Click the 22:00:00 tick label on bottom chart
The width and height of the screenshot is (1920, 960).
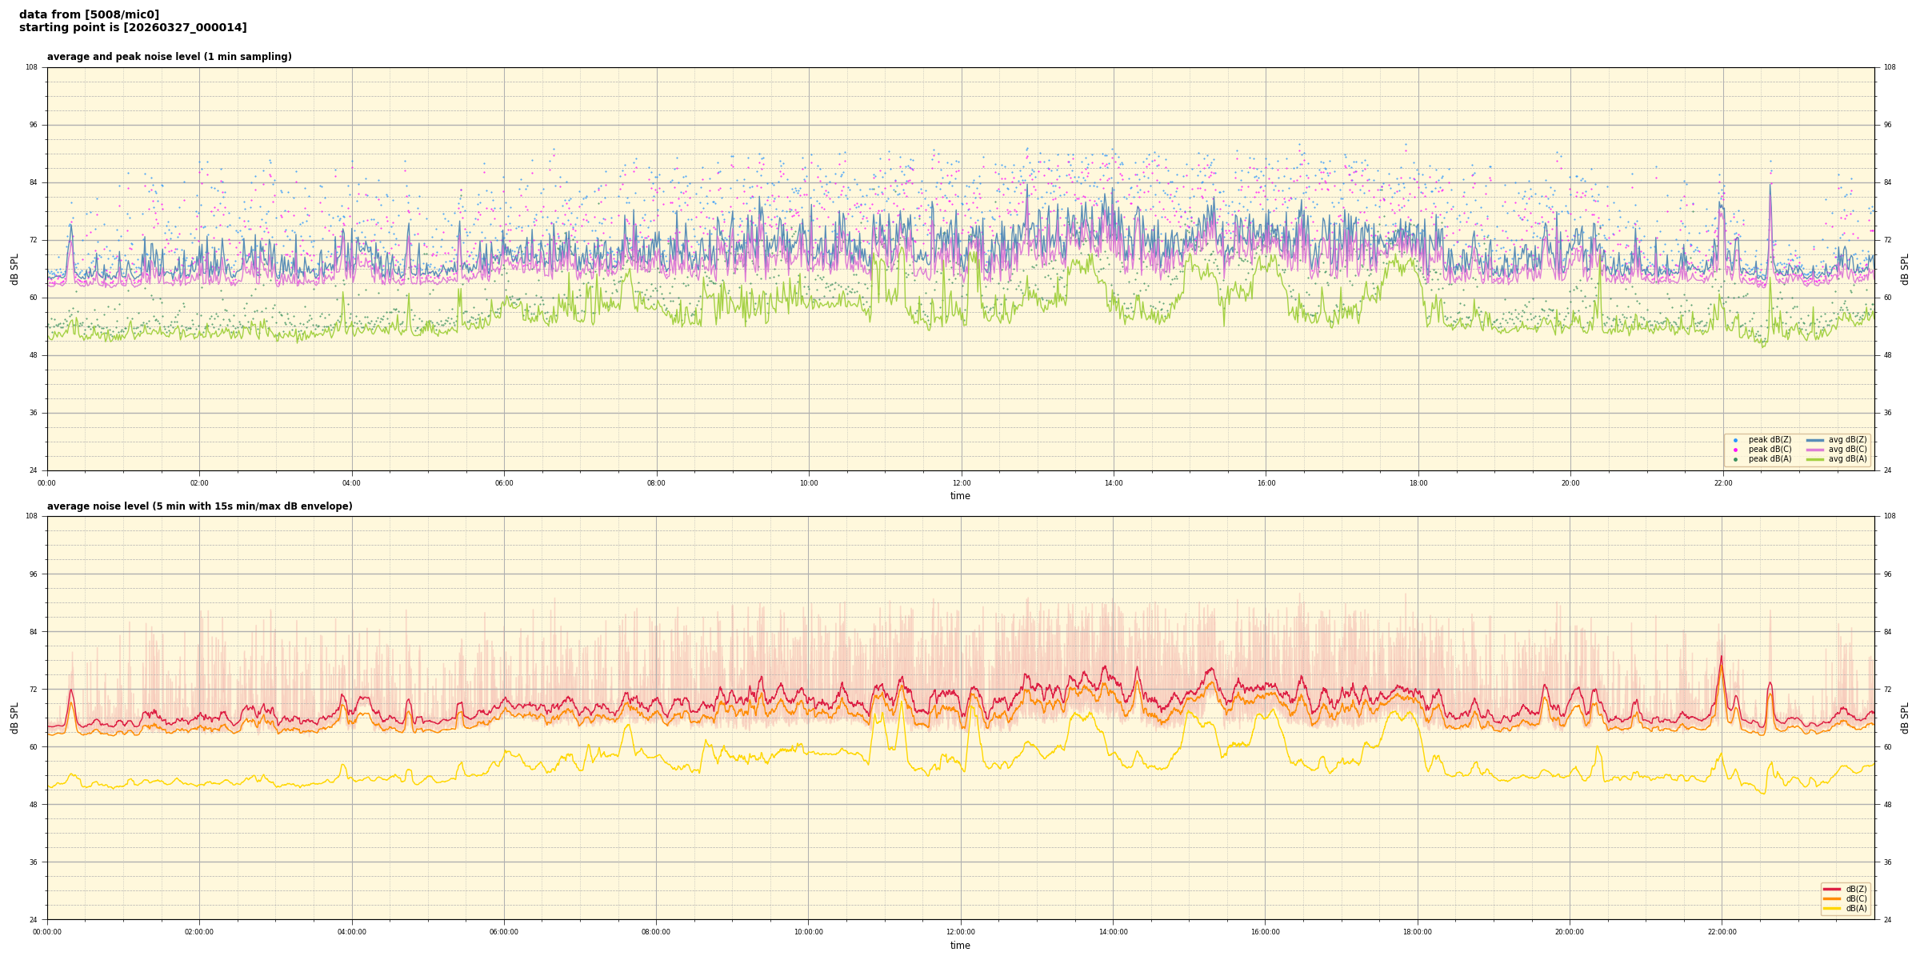[1722, 932]
